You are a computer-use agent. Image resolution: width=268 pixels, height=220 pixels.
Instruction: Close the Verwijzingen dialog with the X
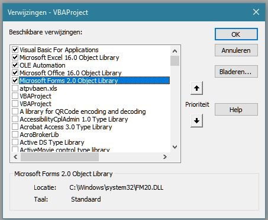256,12
